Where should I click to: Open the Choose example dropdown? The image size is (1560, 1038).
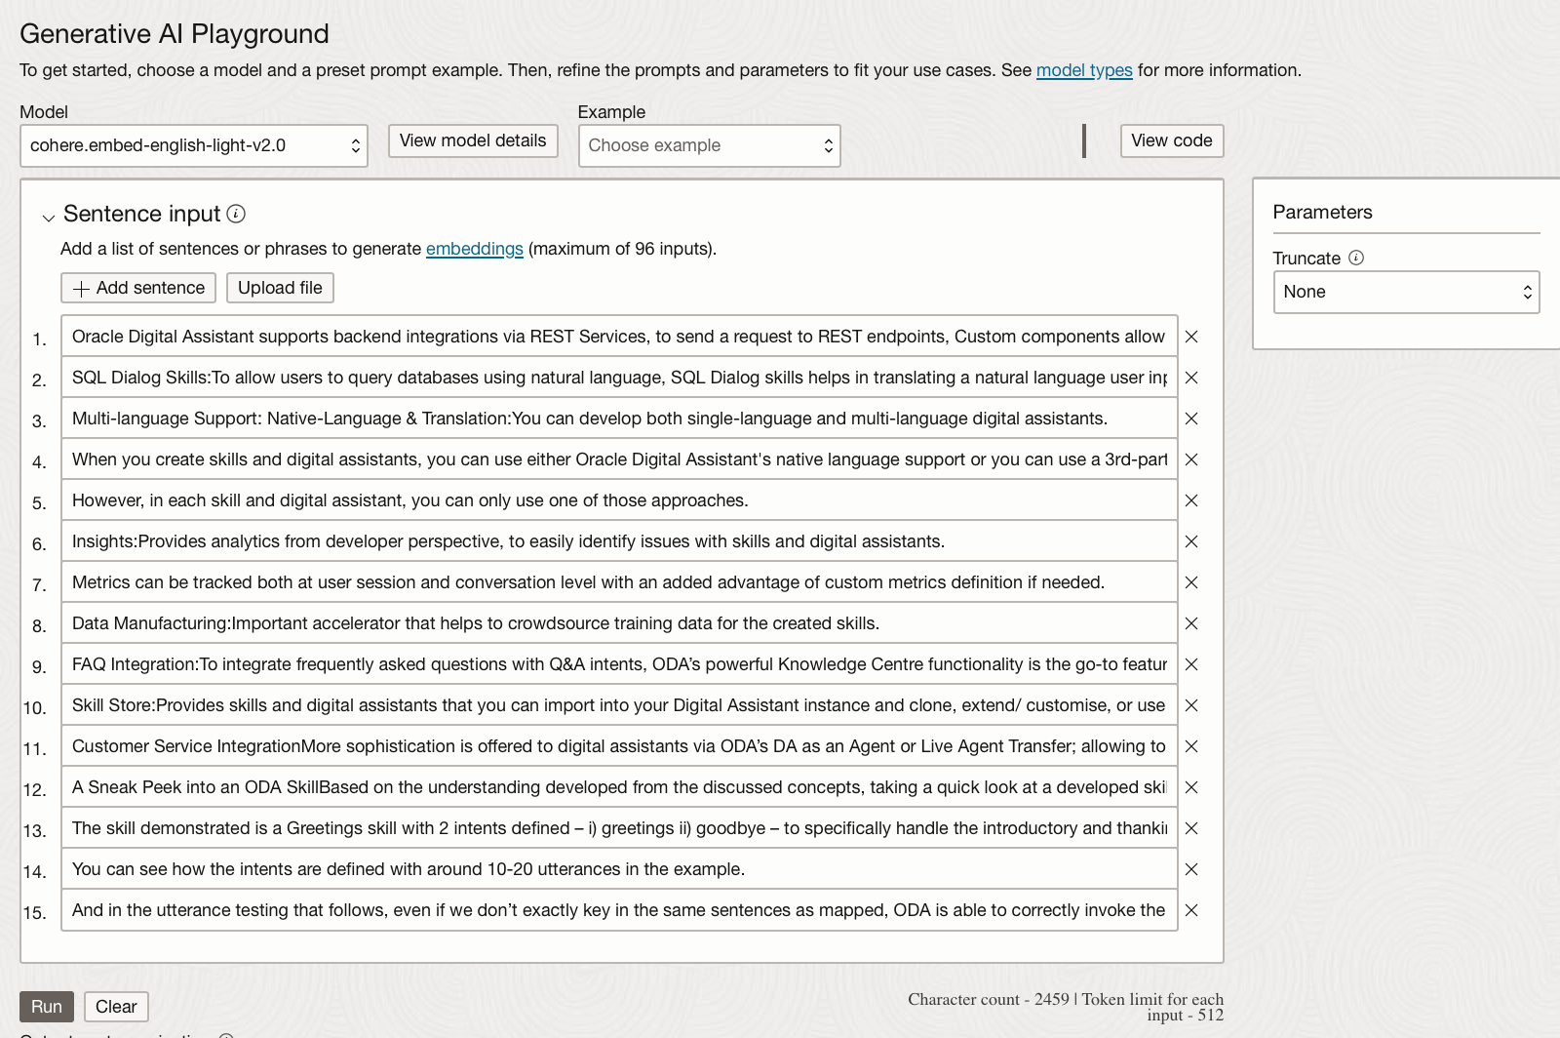pyautogui.click(x=709, y=145)
